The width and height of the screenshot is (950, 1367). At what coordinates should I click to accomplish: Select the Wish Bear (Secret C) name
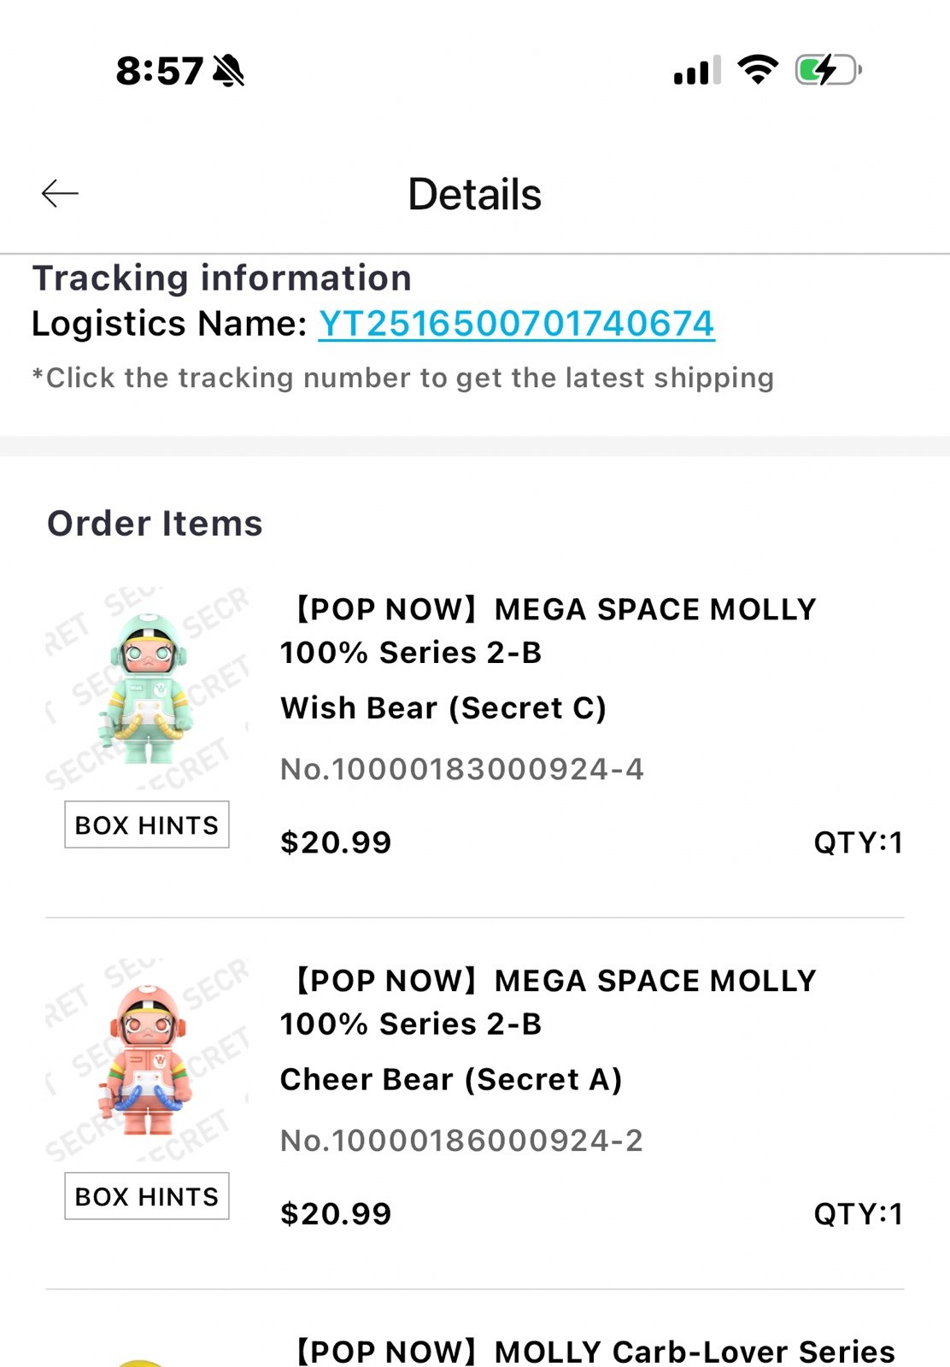[443, 708]
